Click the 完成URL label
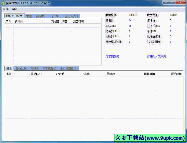 coord(111,26)
